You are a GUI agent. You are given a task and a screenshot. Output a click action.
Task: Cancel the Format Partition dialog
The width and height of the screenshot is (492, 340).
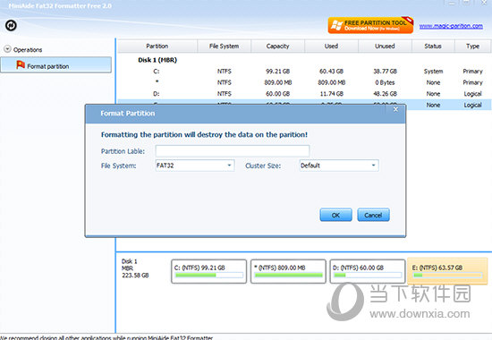pyautogui.click(x=373, y=215)
